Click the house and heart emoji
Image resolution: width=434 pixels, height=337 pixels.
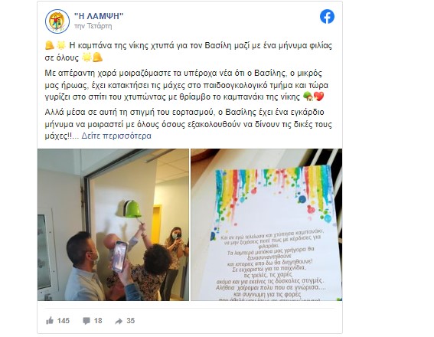313,97
